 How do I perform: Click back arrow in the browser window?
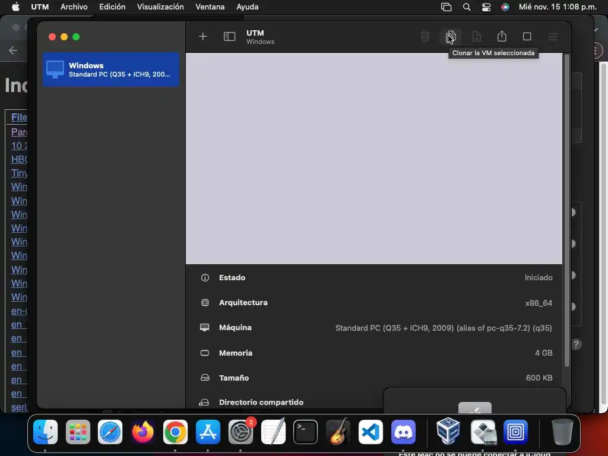13,50
